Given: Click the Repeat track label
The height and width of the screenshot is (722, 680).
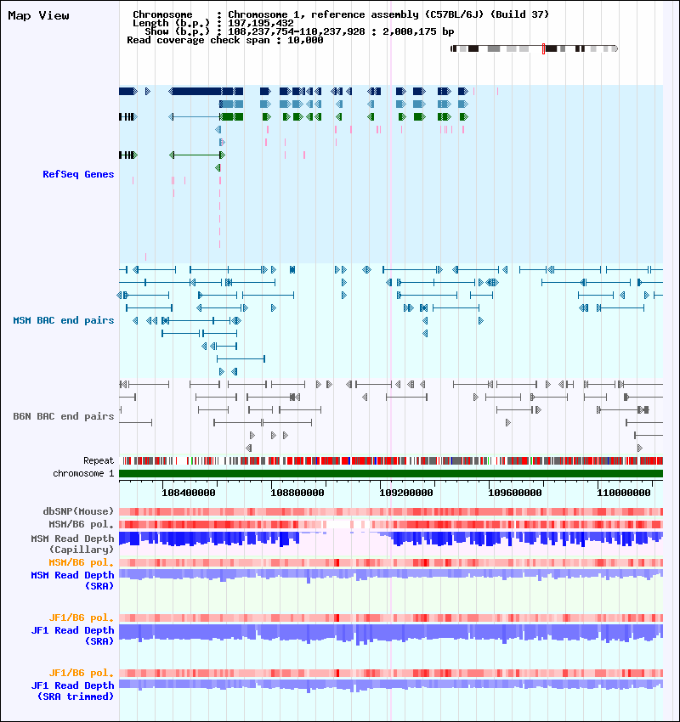Looking at the screenshot, I should pos(99,460).
